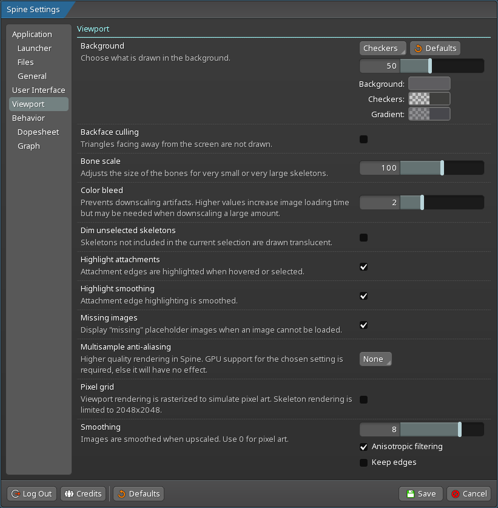Open the Credits dialog

(x=82, y=493)
